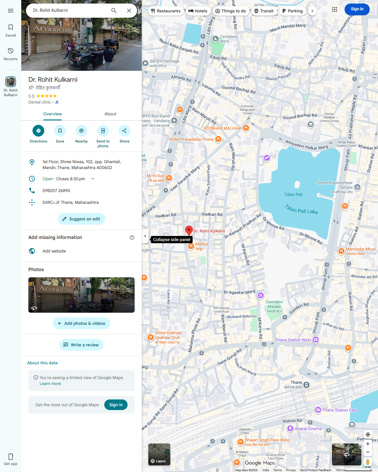Open Recents in sidebar

11,54
